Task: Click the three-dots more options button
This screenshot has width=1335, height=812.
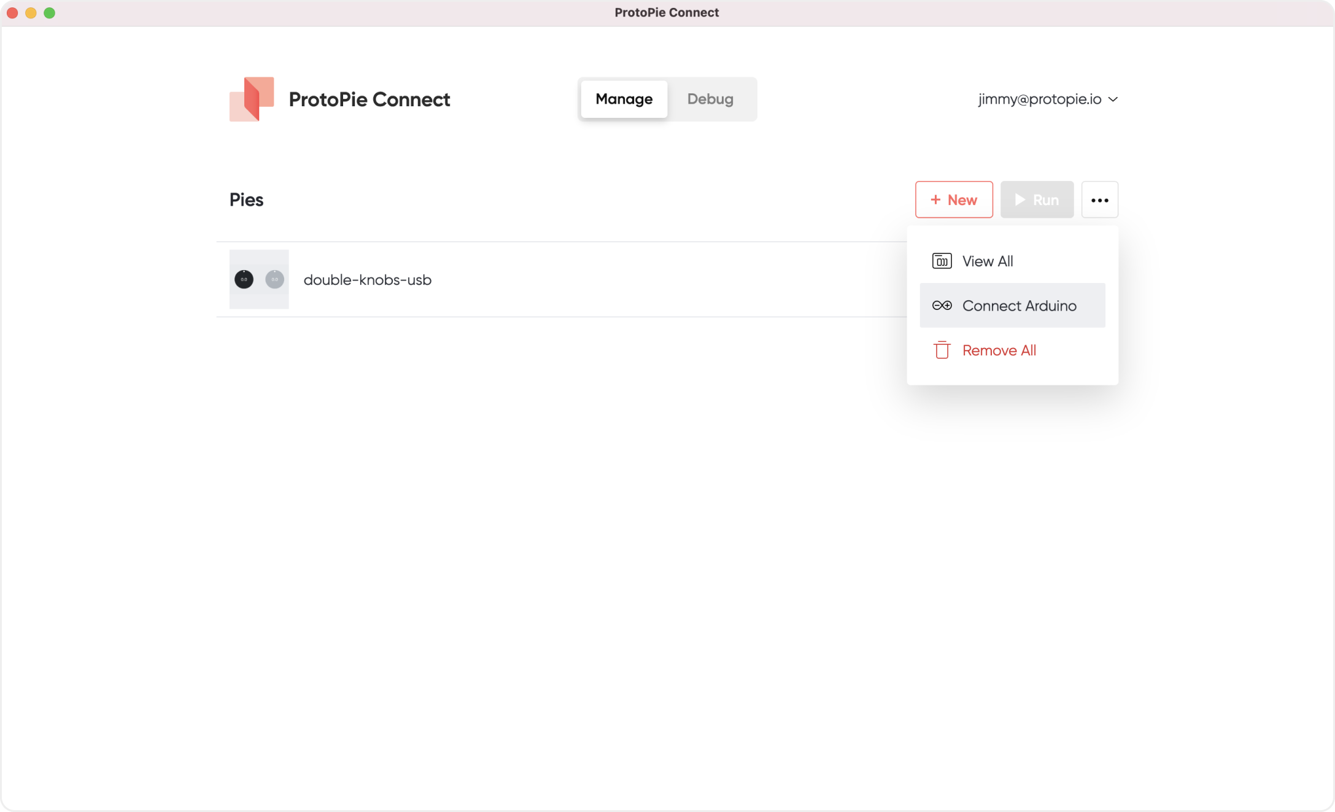Action: coord(1099,200)
